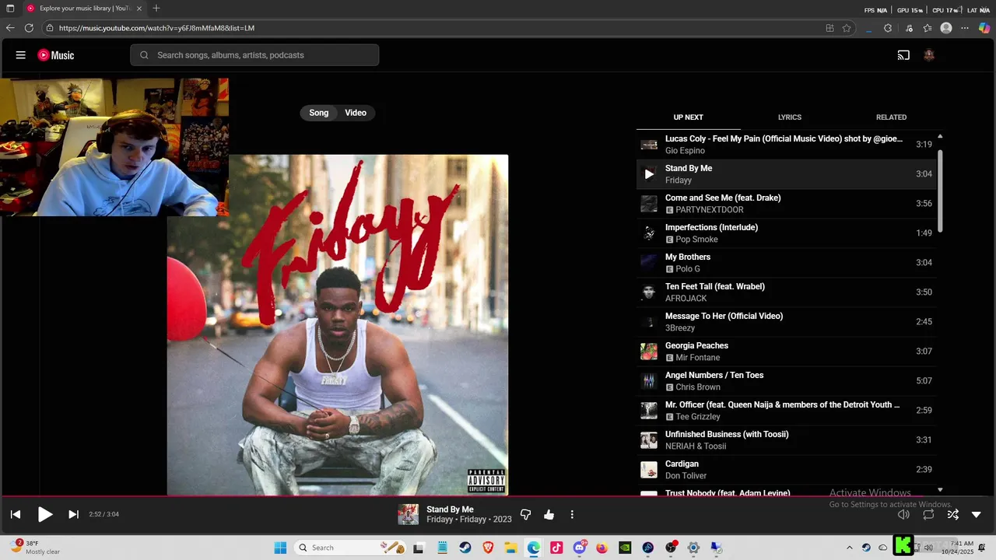
Task: Select My Brothers by Polo G
Action: click(786, 263)
